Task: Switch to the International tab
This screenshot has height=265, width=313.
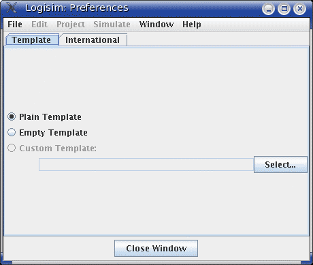Action: point(93,40)
